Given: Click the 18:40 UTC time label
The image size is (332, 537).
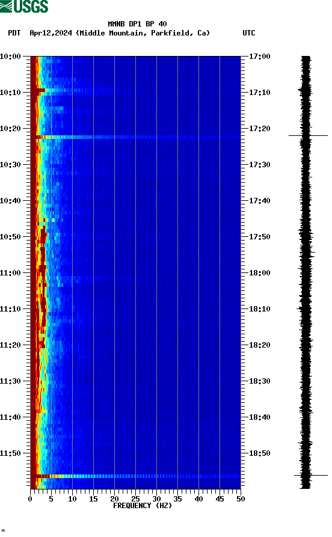Looking at the screenshot, I should pyautogui.click(x=260, y=417).
